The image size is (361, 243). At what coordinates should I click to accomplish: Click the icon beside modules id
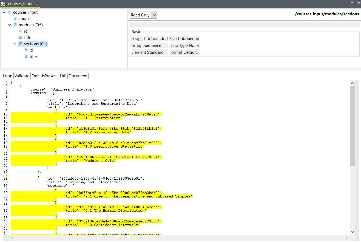tap(21, 31)
